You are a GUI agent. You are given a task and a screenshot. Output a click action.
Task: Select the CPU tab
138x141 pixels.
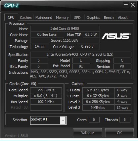11,17
